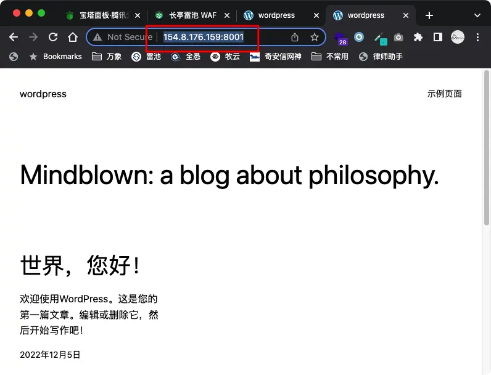The image size is (491, 375).
Task: Open a new browser tab
Action: [429, 15]
